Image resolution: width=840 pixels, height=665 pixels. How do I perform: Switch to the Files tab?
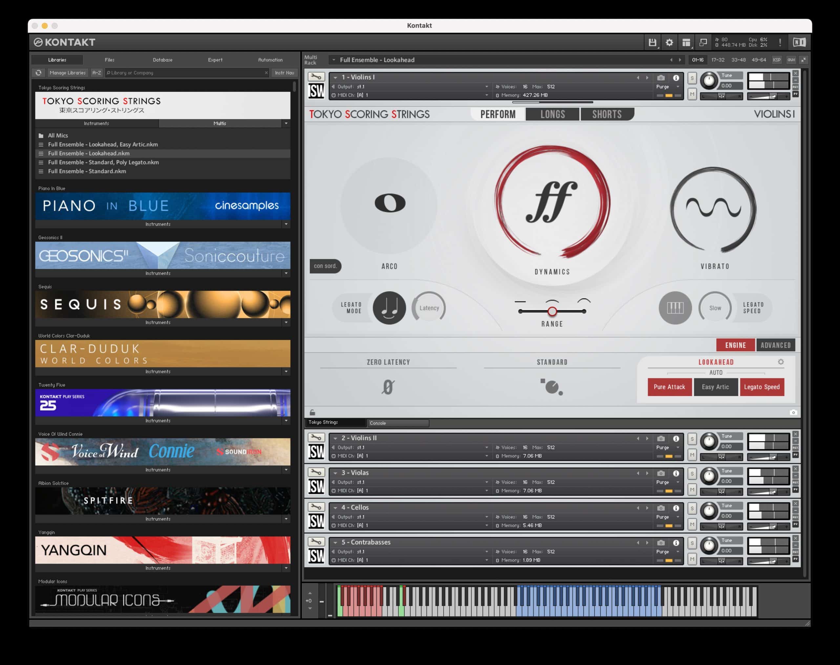point(110,60)
